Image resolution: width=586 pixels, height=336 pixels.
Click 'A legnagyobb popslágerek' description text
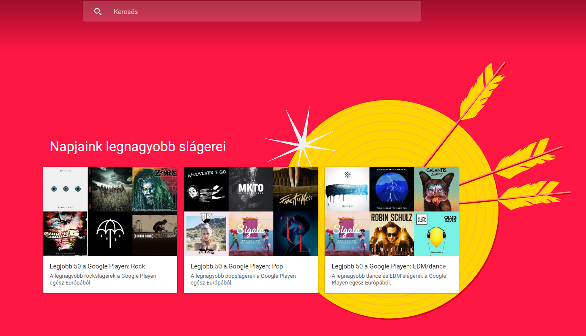pos(244,279)
